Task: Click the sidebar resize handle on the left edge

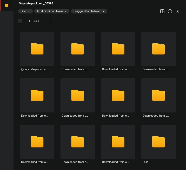Action: [x=12, y=144]
